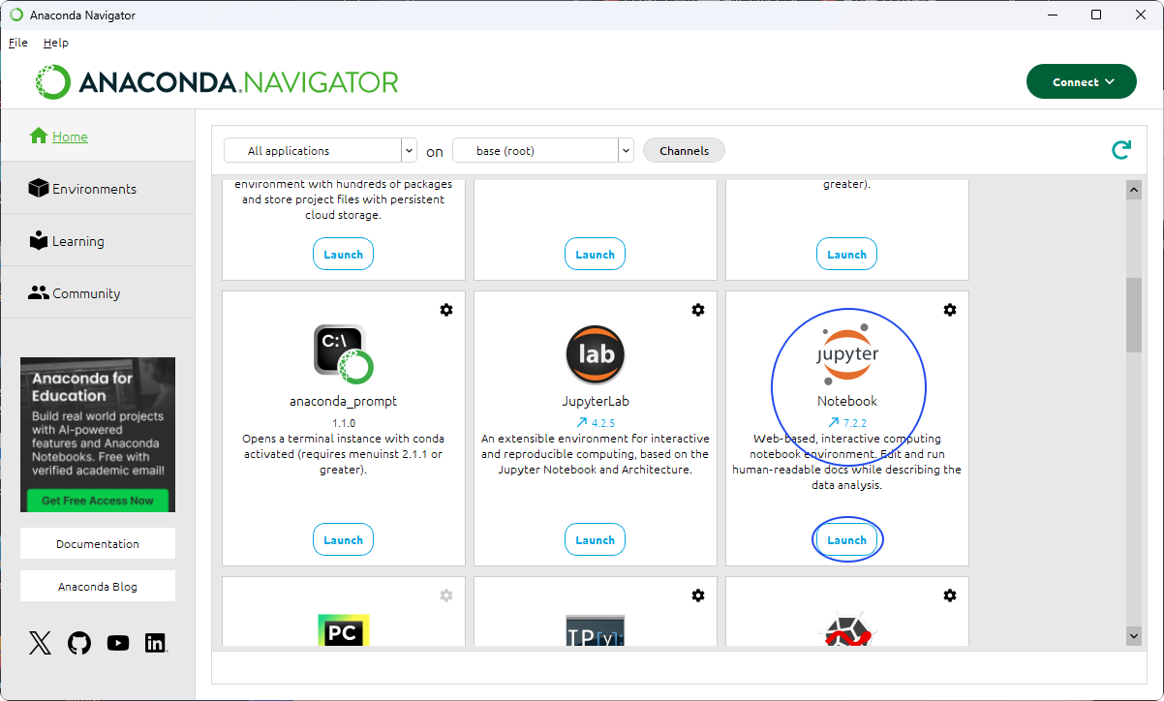Refresh the applications list
Screen dimensions: 1164x701
pyautogui.click(x=1120, y=150)
